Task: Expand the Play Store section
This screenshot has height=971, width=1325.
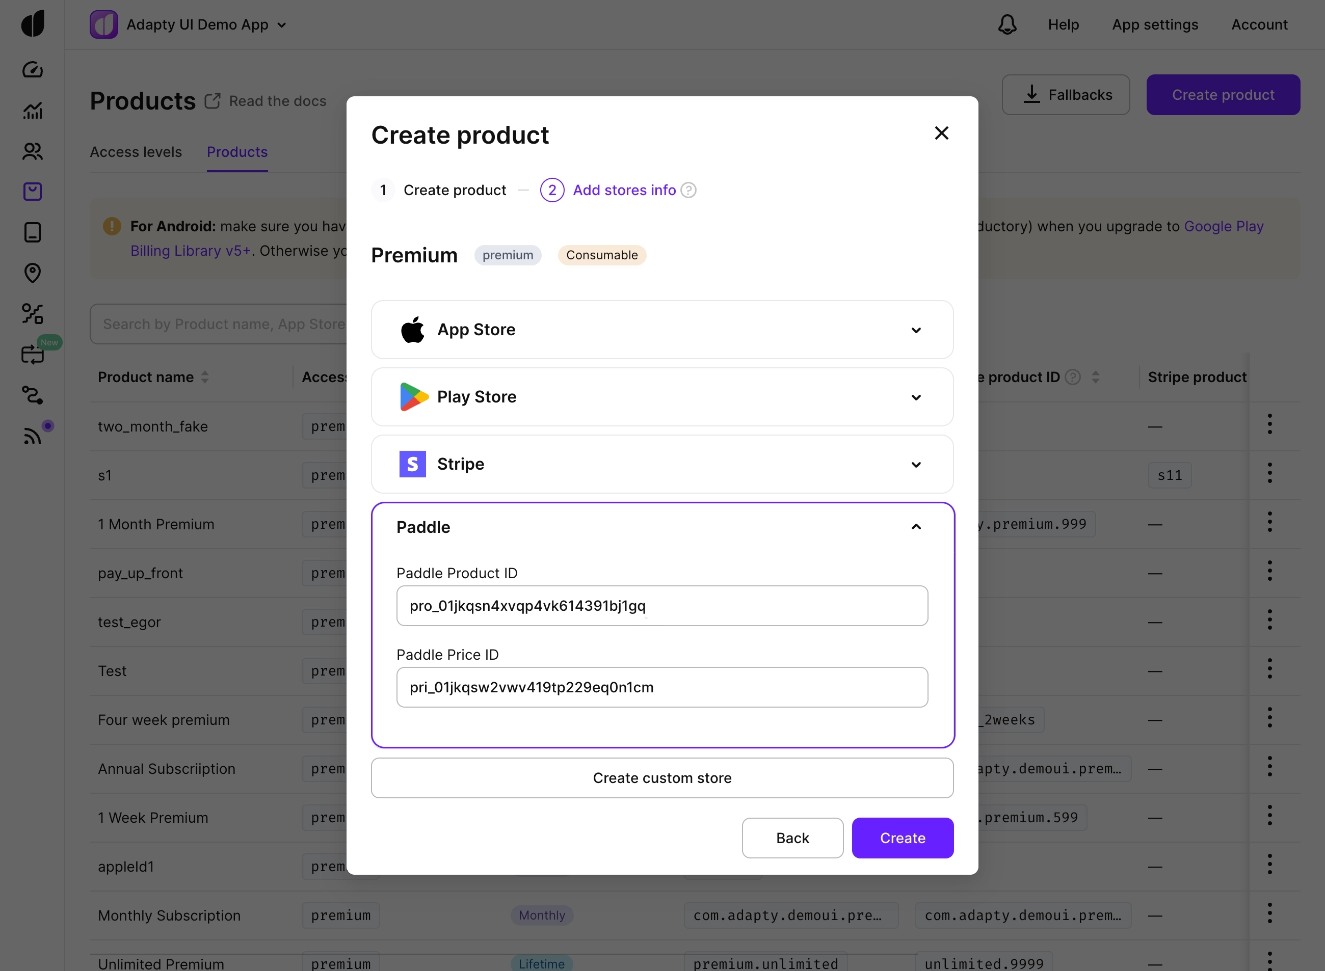Action: 916,397
